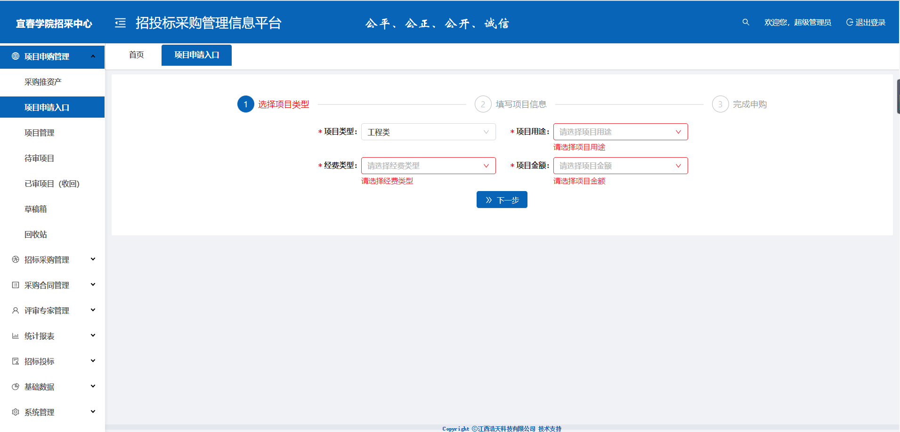The width and height of the screenshot is (900, 432).
Task: Open the 项目类型 dropdown showing 工程类
Action: pos(428,132)
